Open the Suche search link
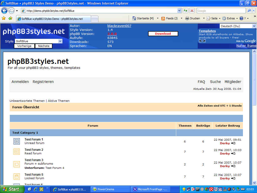257x193 pixels. [x=215, y=82]
